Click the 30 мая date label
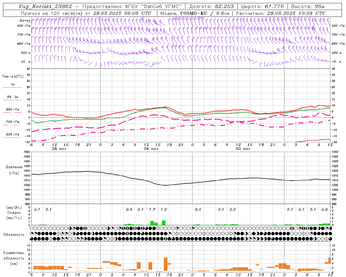The image size is (346, 277). pos(243,149)
